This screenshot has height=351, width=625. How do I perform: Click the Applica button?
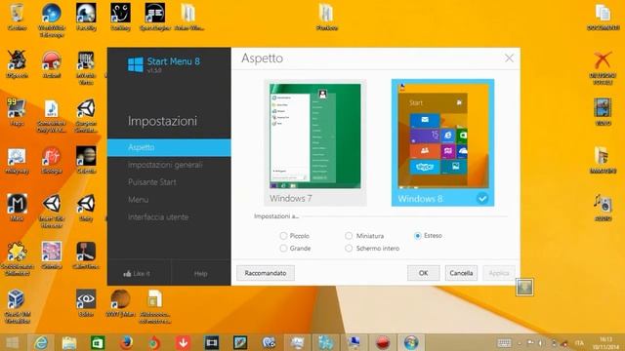pyautogui.click(x=499, y=273)
